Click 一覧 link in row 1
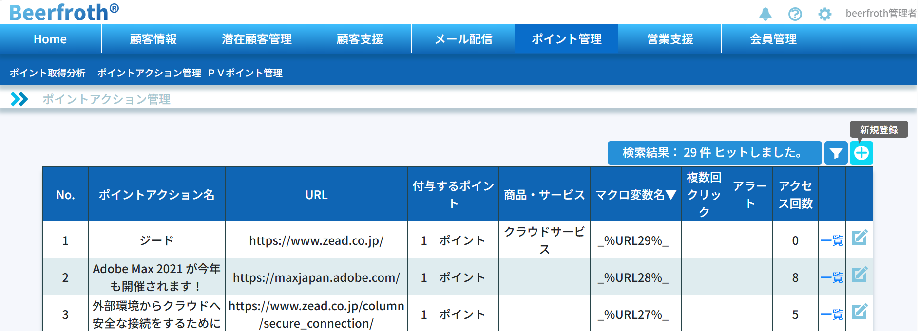Image resolution: width=918 pixels, height=331 pixels. coord(831,240)
